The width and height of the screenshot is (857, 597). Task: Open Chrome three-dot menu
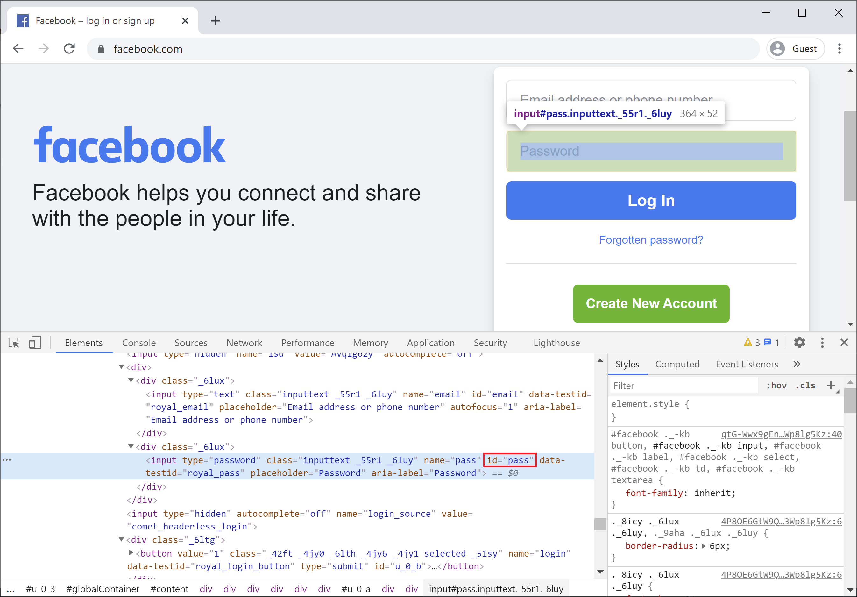839,49
